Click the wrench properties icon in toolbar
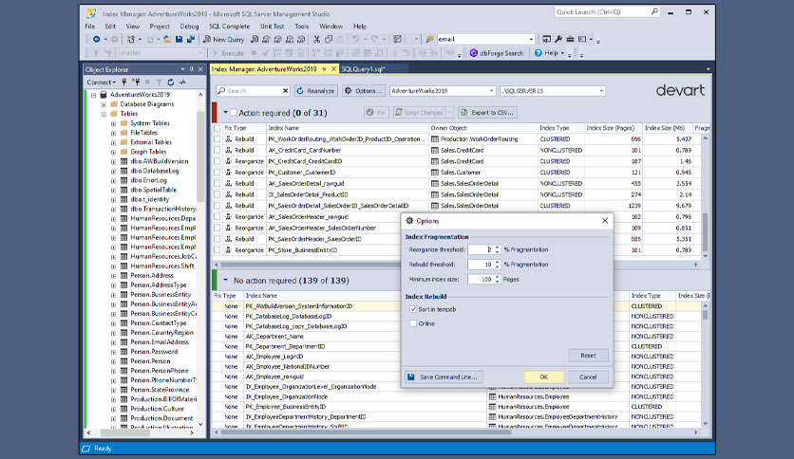The width and height of the screenshot is (794, 459). (x=558, y=39)
